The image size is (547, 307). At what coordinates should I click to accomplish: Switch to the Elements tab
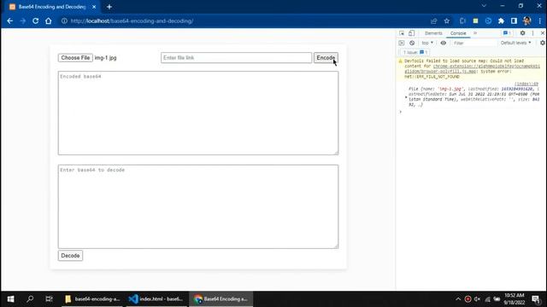pyautogui.click(x=433, y=33)
